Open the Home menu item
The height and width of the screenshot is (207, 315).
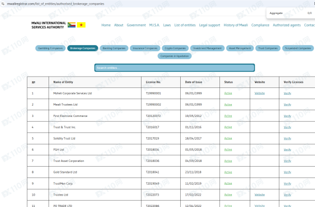click(106, 25)
